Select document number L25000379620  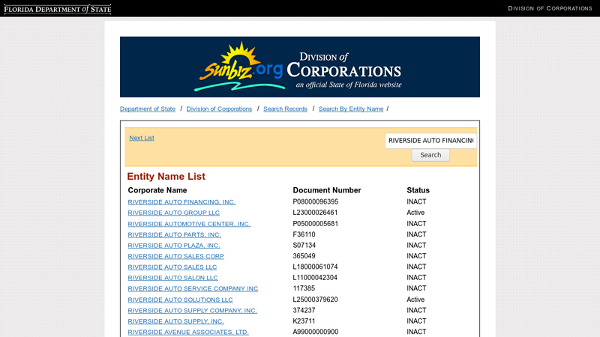pyautogui.click(x=315, y=300)
